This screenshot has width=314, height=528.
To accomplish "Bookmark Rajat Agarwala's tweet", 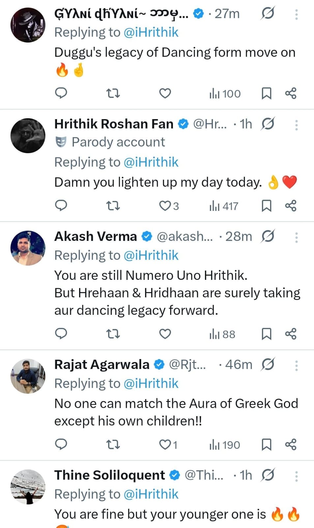I will point(266,445).
